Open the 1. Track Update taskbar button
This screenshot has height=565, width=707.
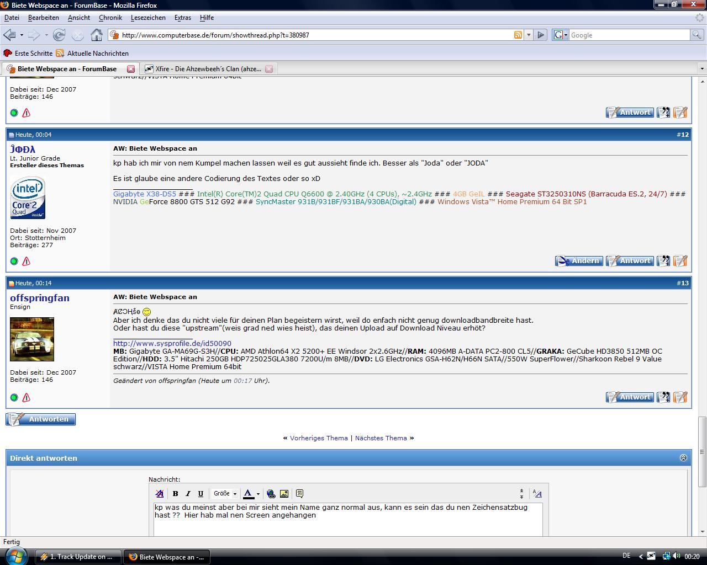coord(78,557)
